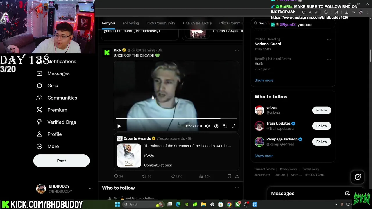Open BHDBUDDY account options menu
This screenshot has height=209, width=372.
point(91,189)
